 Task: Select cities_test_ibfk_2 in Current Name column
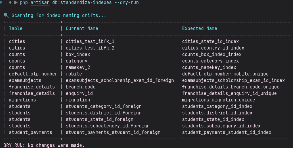click(x=90, y=48)
